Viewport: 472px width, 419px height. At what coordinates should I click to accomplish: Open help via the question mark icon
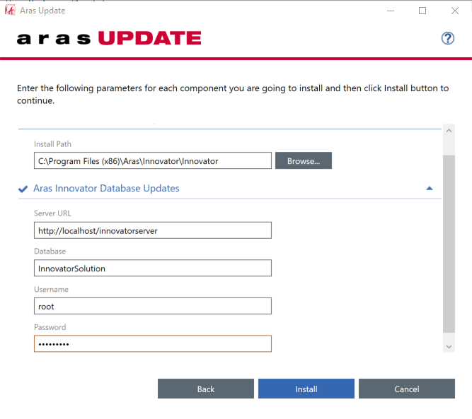pyautogui.click(x=447, y=38)
